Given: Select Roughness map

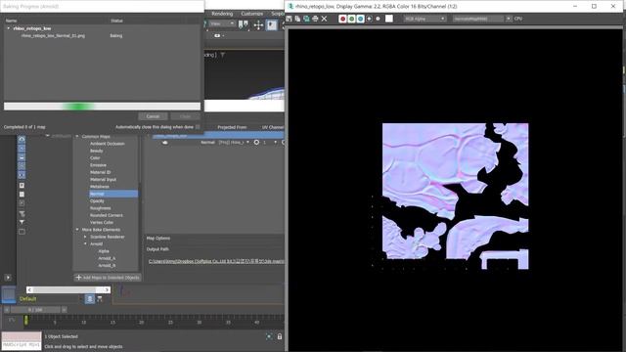Looking at the screenshot, I should point(100,208).
